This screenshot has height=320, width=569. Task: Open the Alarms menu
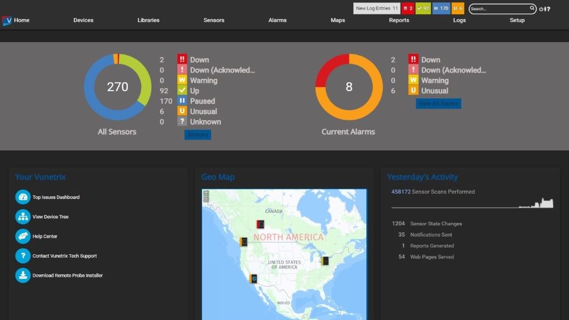[x=277, y=20]
